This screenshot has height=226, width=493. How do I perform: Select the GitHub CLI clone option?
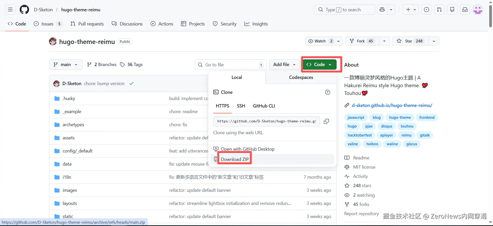point(264,106)
